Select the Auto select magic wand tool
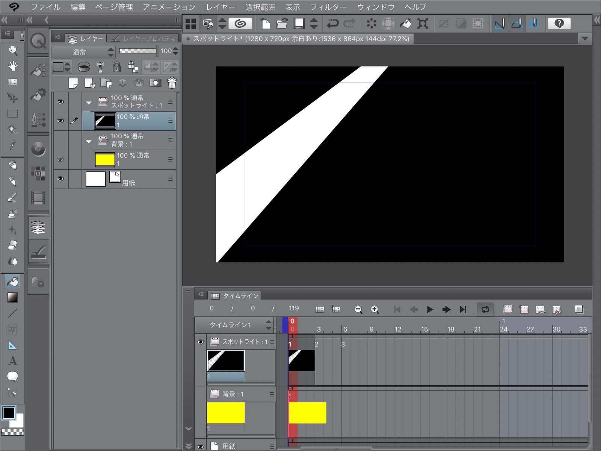601x451 pixels. (x=13, y=130)
